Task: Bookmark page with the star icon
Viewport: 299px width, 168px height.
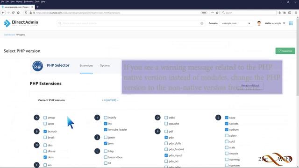Action: tap(217, 13)
